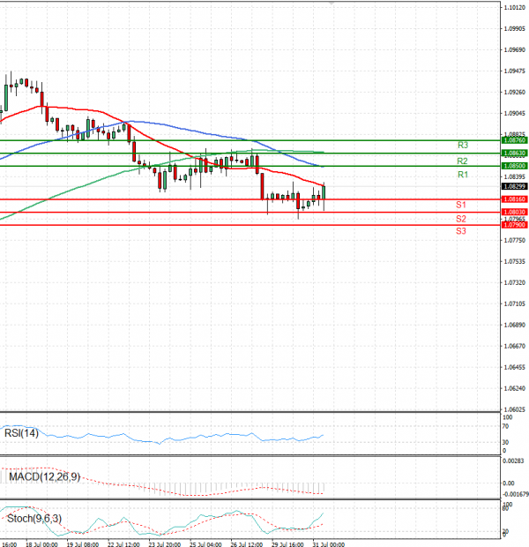This screenshot has height=547, width=529.
Task: Click the R3 resistance label
Action: point(463,145)
